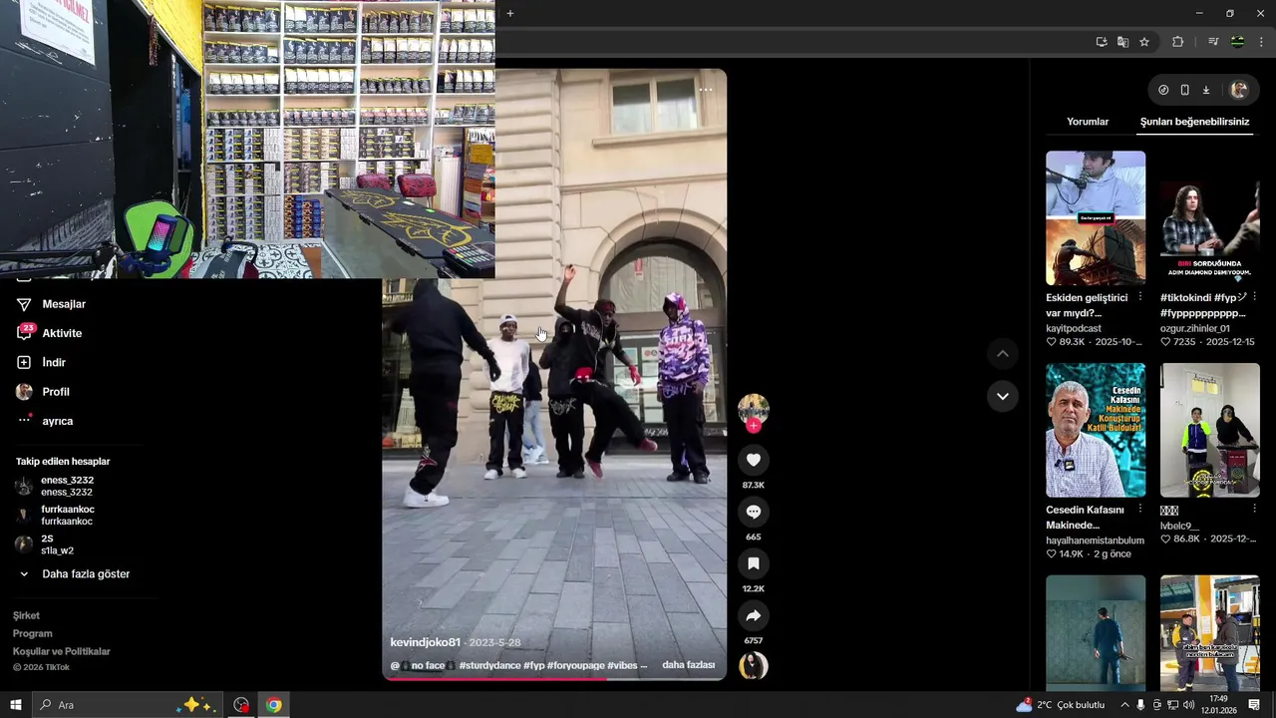Open the 'ayrıca' more menu
Screen dimensions: 1276x718
[58, 421]
